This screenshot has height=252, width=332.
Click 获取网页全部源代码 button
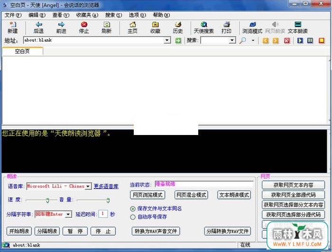point(293,195)
